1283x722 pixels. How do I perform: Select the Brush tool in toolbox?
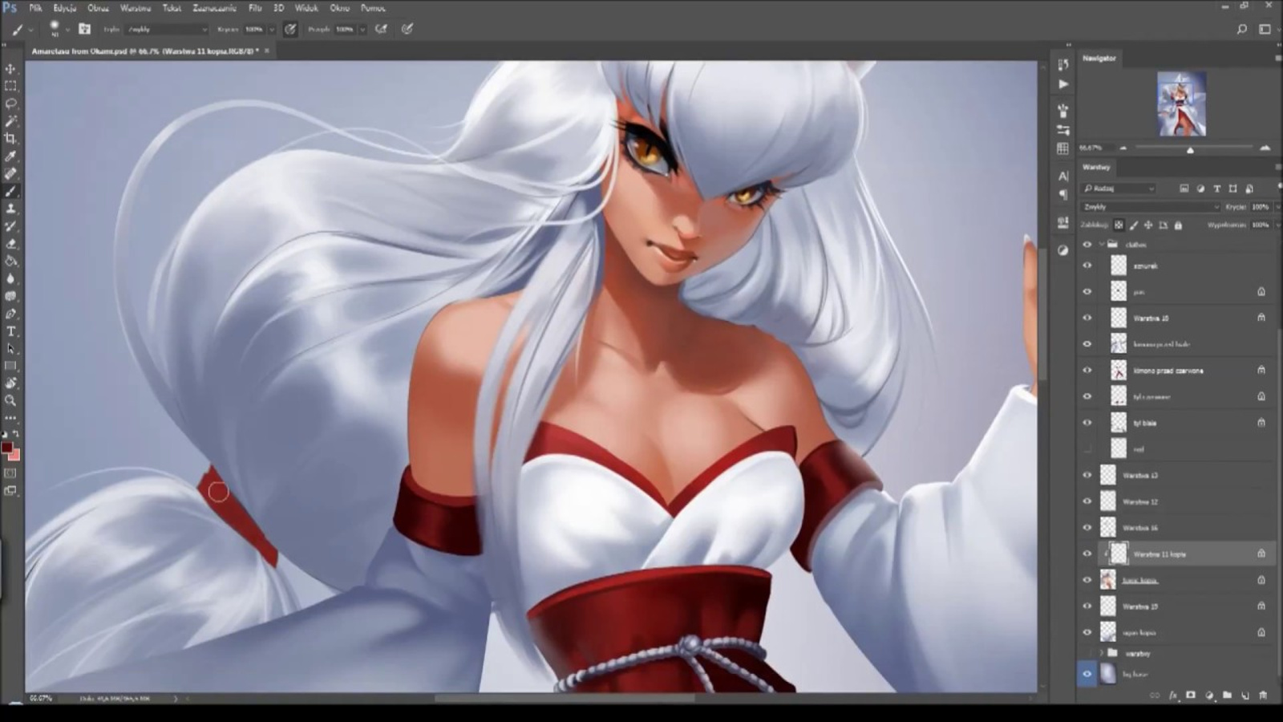[10, 192]
